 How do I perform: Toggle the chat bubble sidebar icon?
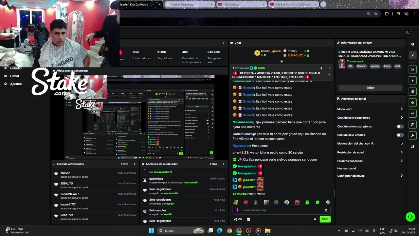[x=413, y=103]
